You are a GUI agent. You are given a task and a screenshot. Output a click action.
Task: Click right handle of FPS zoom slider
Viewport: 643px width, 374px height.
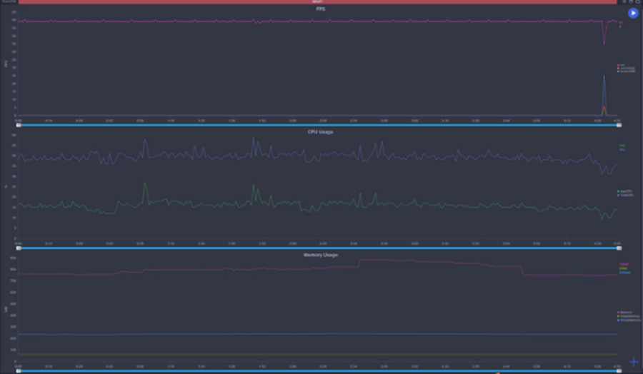pos(619,125)
